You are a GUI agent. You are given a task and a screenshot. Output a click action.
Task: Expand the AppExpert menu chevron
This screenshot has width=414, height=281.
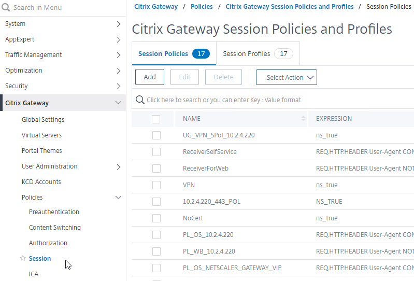click(x=119, y=39)
